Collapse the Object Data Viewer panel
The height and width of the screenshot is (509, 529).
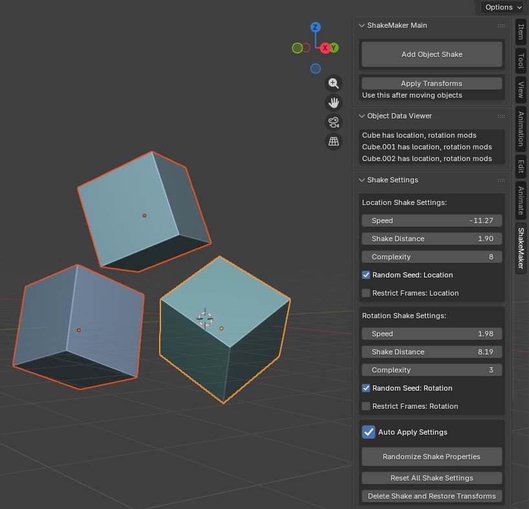(x=362, y=116)
